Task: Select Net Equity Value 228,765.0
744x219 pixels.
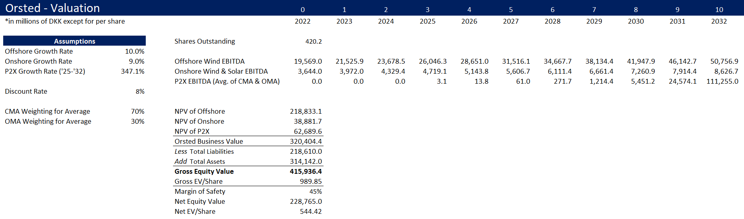Action: [306, 201]
